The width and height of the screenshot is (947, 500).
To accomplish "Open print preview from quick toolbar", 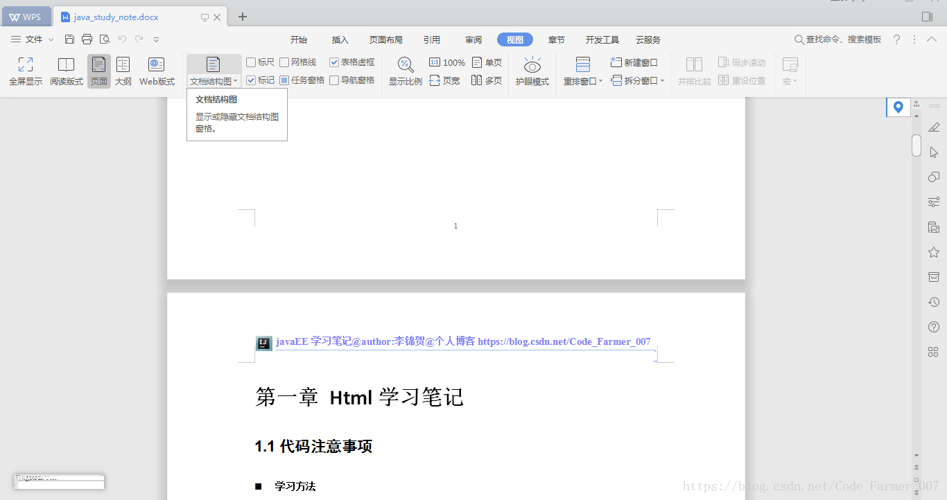I will click(105, 39).
